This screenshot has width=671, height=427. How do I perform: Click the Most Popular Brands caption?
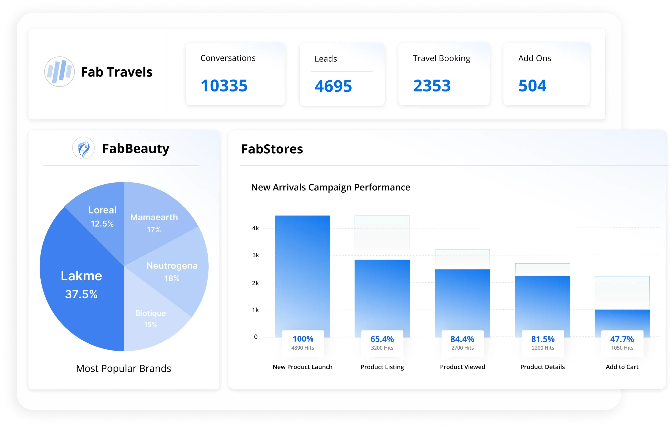click(x=123, y=368)
